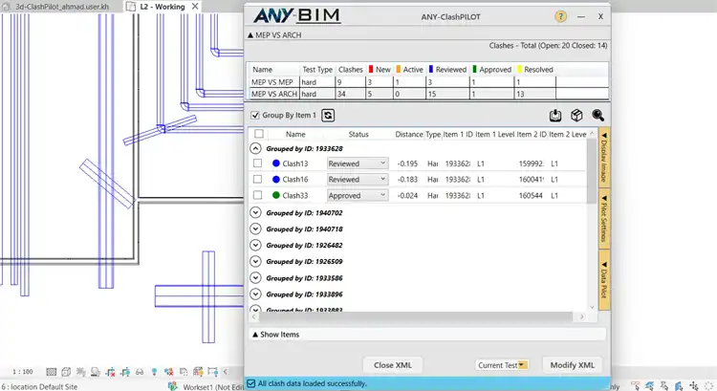Click Reveal Hidden Elements lightbulb icon

click(154, 372)
